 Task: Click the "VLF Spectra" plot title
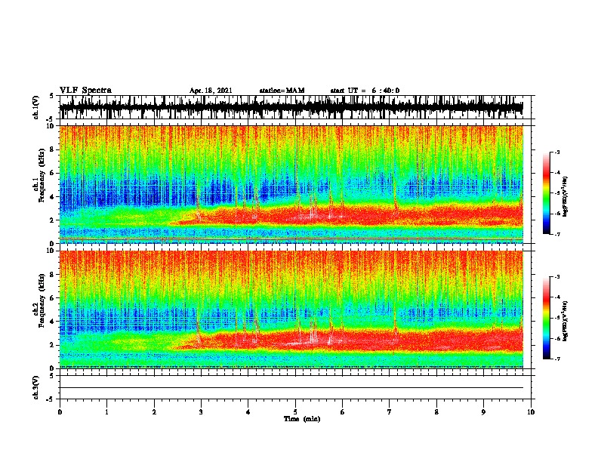coord(85,91)
